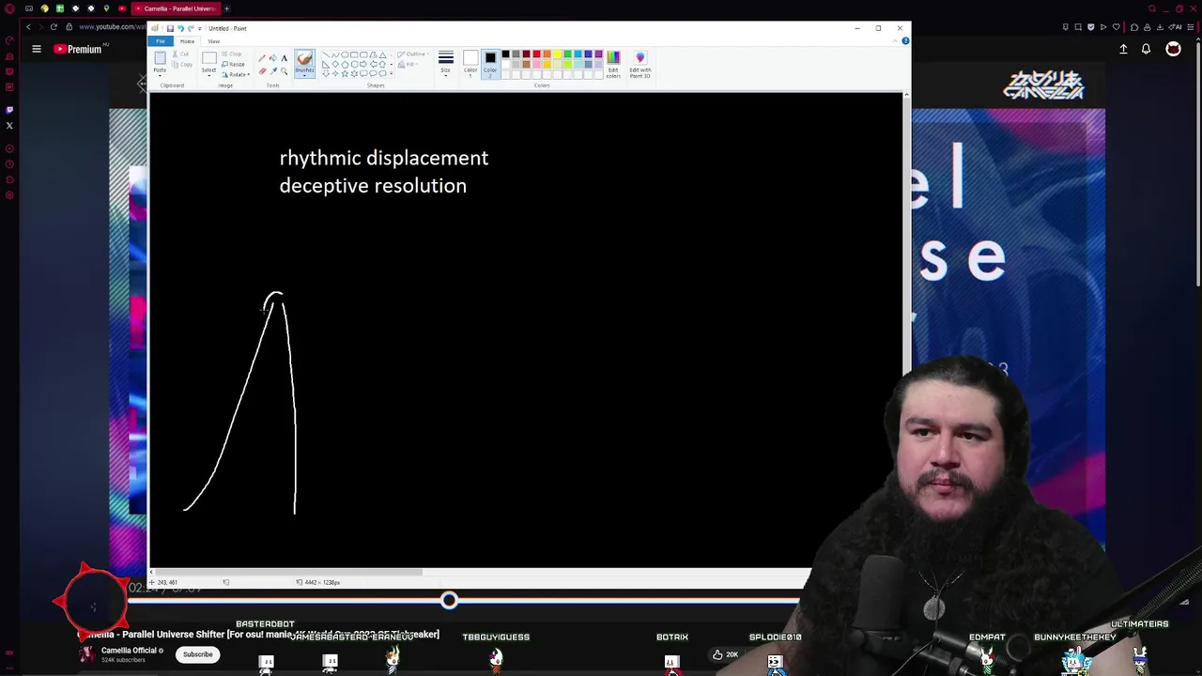Click Edit with Paint 3D
Image resolution: width=1202 pixels, height=676 pixels.
point(640,64)
